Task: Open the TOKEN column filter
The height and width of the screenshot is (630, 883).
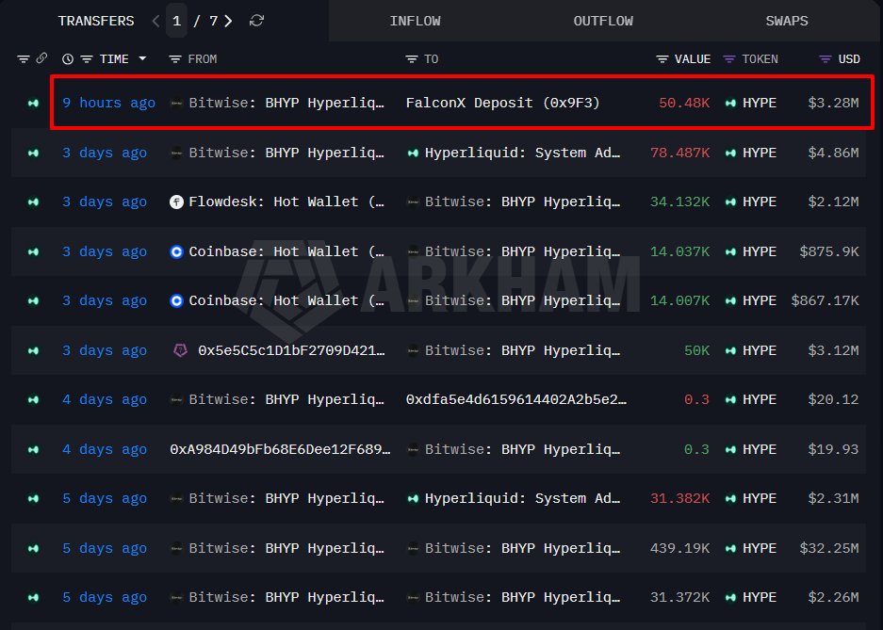Action: 729,59
